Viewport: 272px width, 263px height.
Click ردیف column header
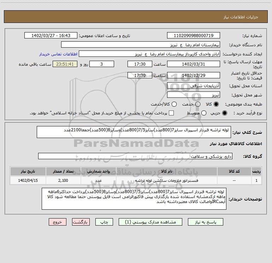[x=256, y=171]
